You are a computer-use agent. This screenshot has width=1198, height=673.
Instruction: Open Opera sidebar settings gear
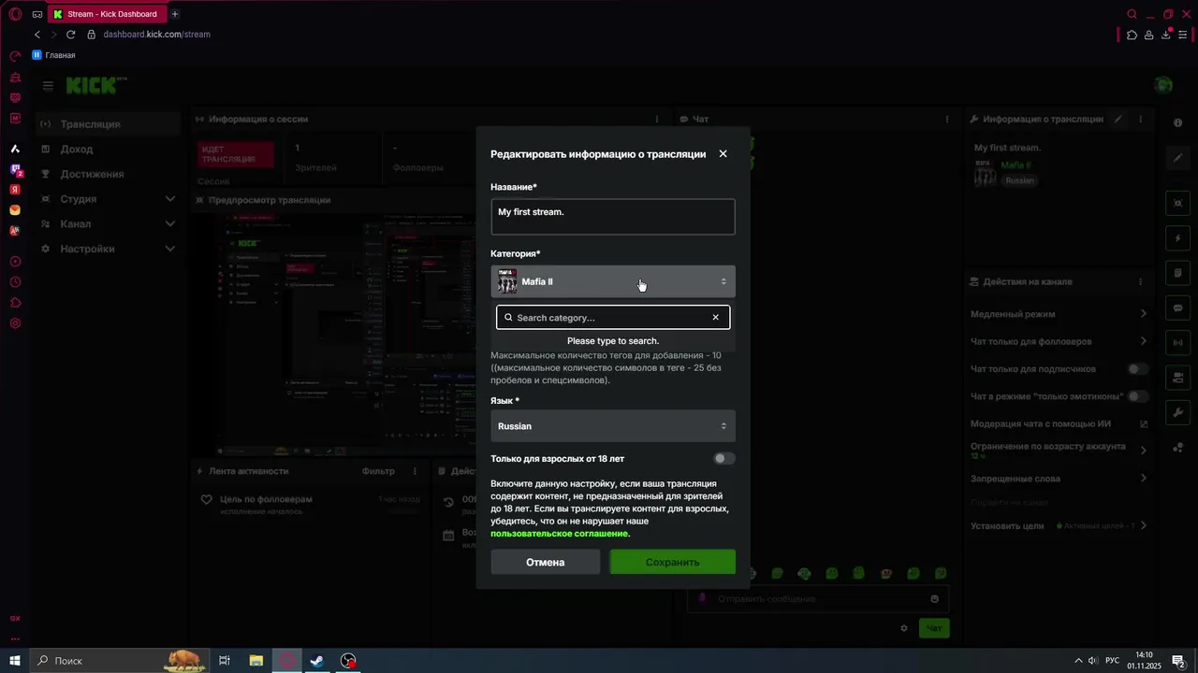(x=15, y=323)
